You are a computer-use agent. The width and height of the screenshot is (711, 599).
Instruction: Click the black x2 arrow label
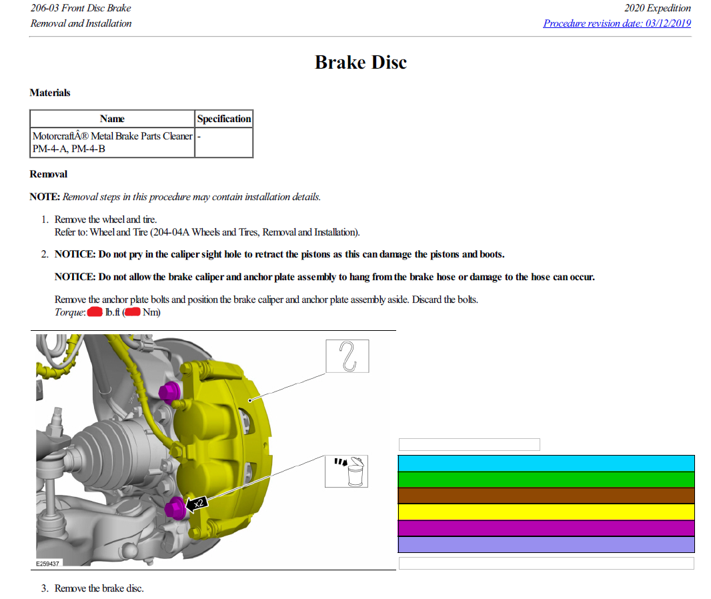198,504
